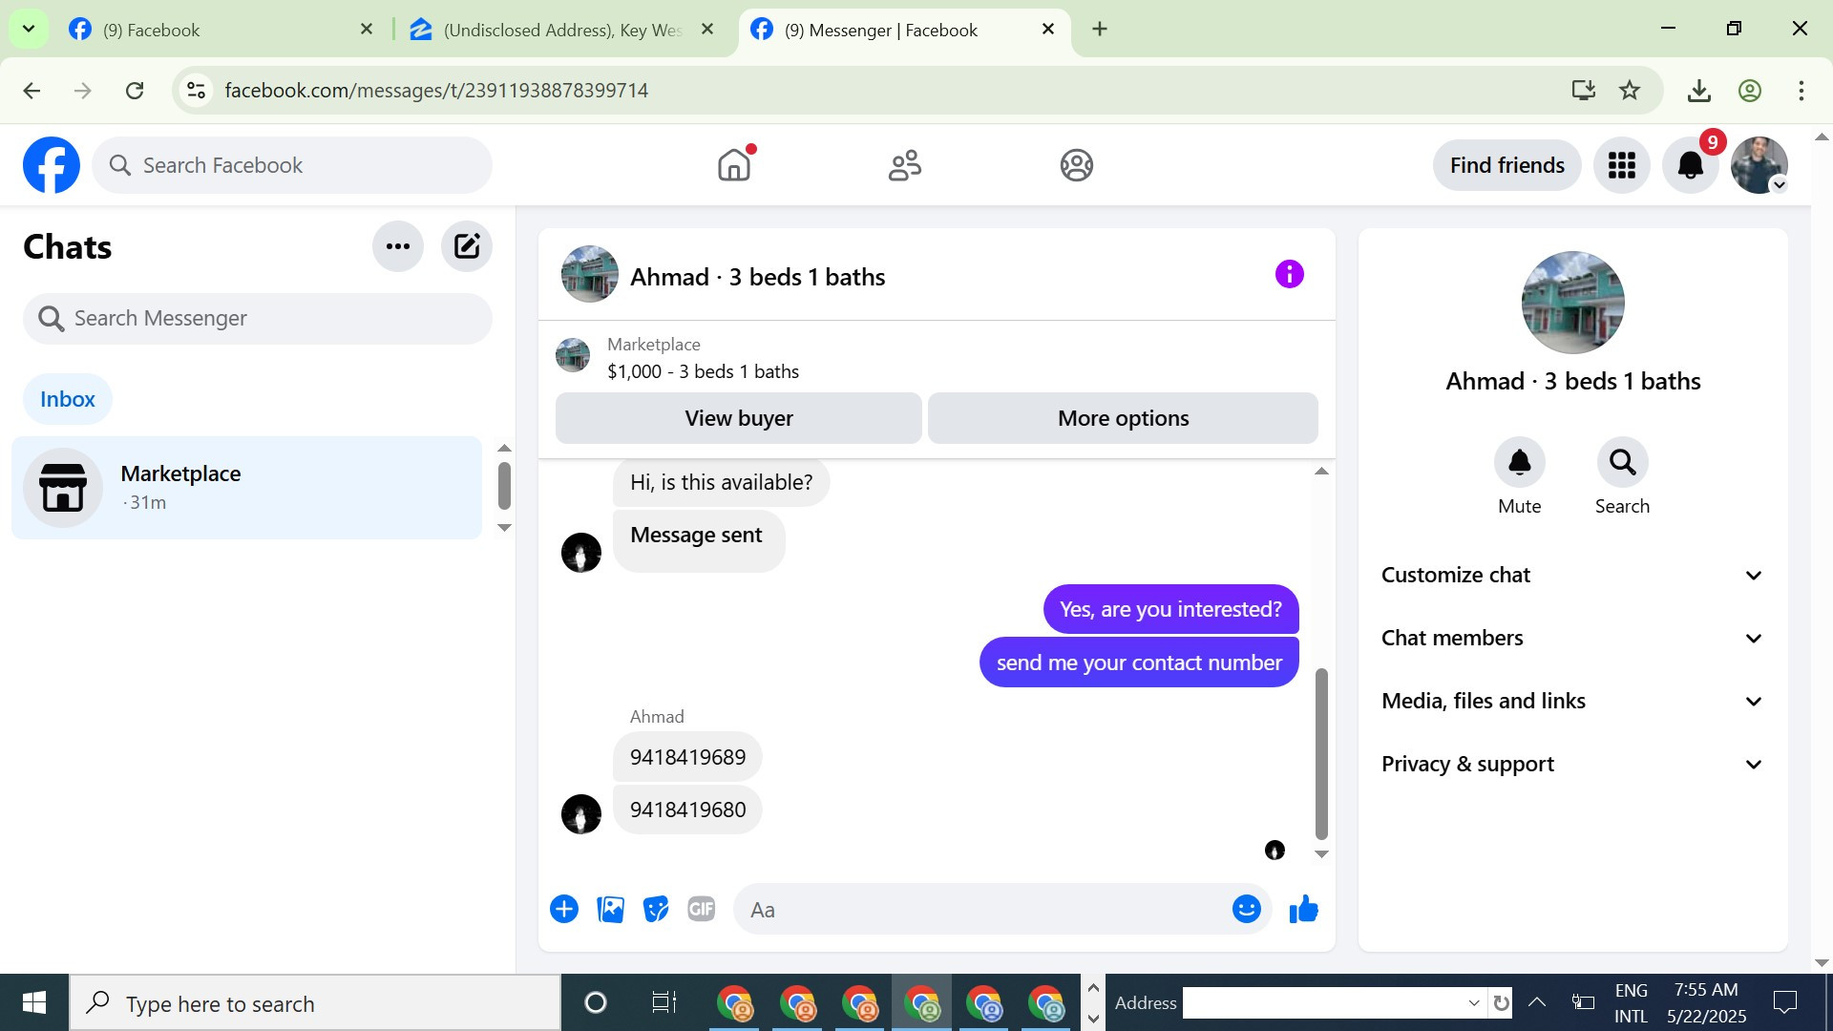This screenshot has height=1031, width=1833.
Task: View site information icon in address bar
Action: tap(196, 91)
